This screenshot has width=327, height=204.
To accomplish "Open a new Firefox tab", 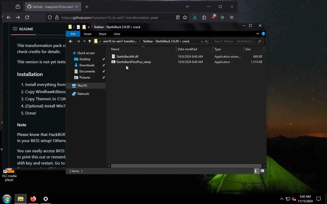I will point(87,7).
